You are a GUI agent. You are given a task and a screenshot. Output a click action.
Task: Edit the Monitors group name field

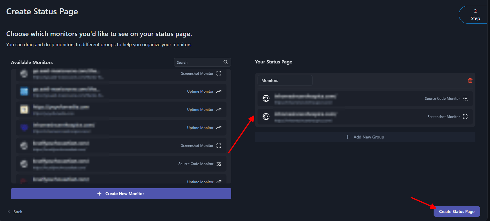click(285, 80)
